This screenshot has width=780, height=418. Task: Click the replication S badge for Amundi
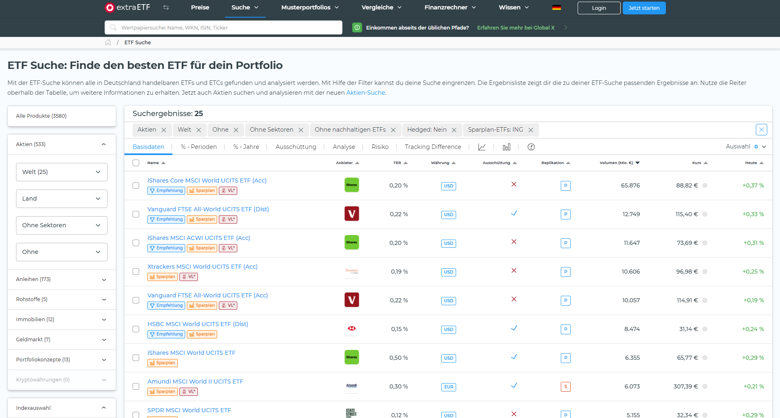point(565,386)
